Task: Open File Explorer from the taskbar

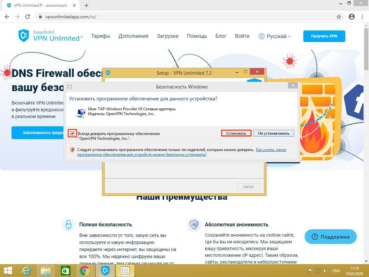Action: pos(45,271)
